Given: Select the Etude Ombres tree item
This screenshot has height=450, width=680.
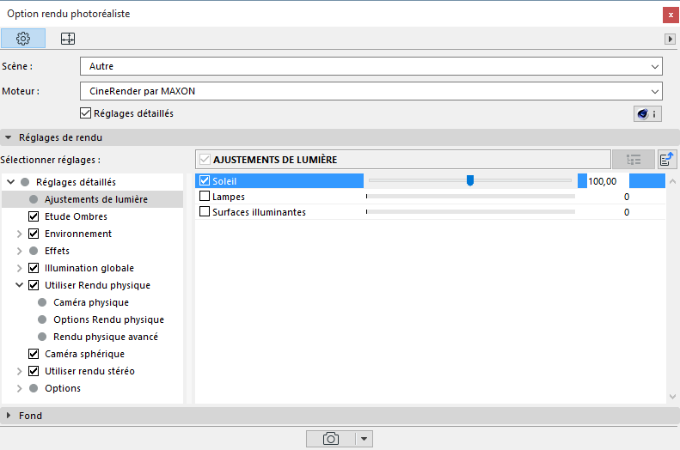Looking at the screenshot, I should tap(76, 216).
